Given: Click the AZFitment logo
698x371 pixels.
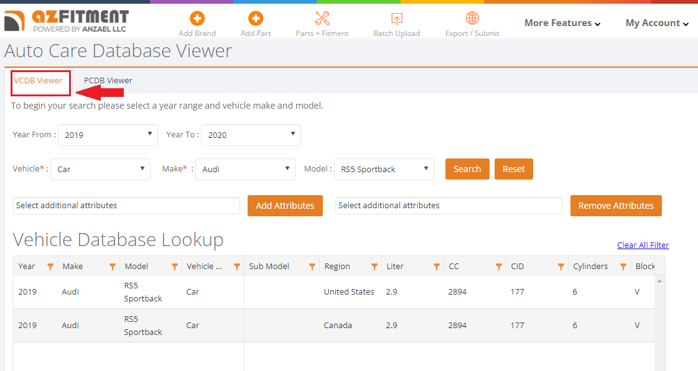Looking at the screenshot, I should point(67,21).
